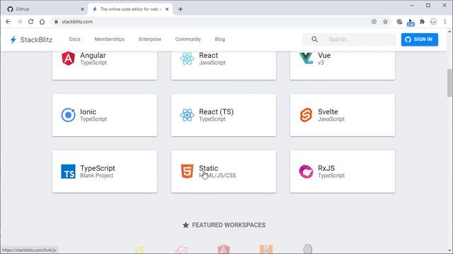View site lock icon information
Image resolution: width=453 pixels, height=254 pixels.
(x=57, y=22)
